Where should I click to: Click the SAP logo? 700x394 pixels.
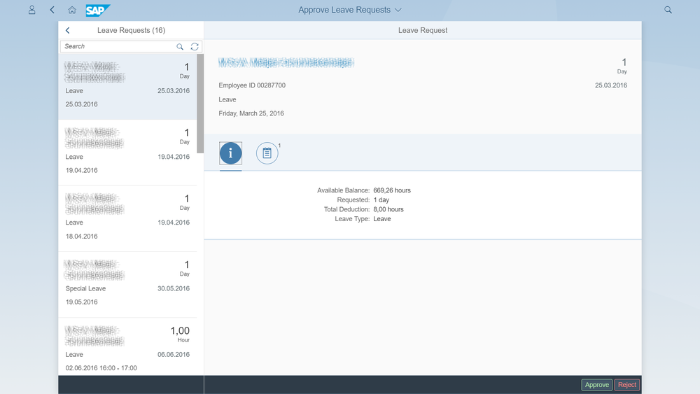pyautogui.click(x=98, y=10)
